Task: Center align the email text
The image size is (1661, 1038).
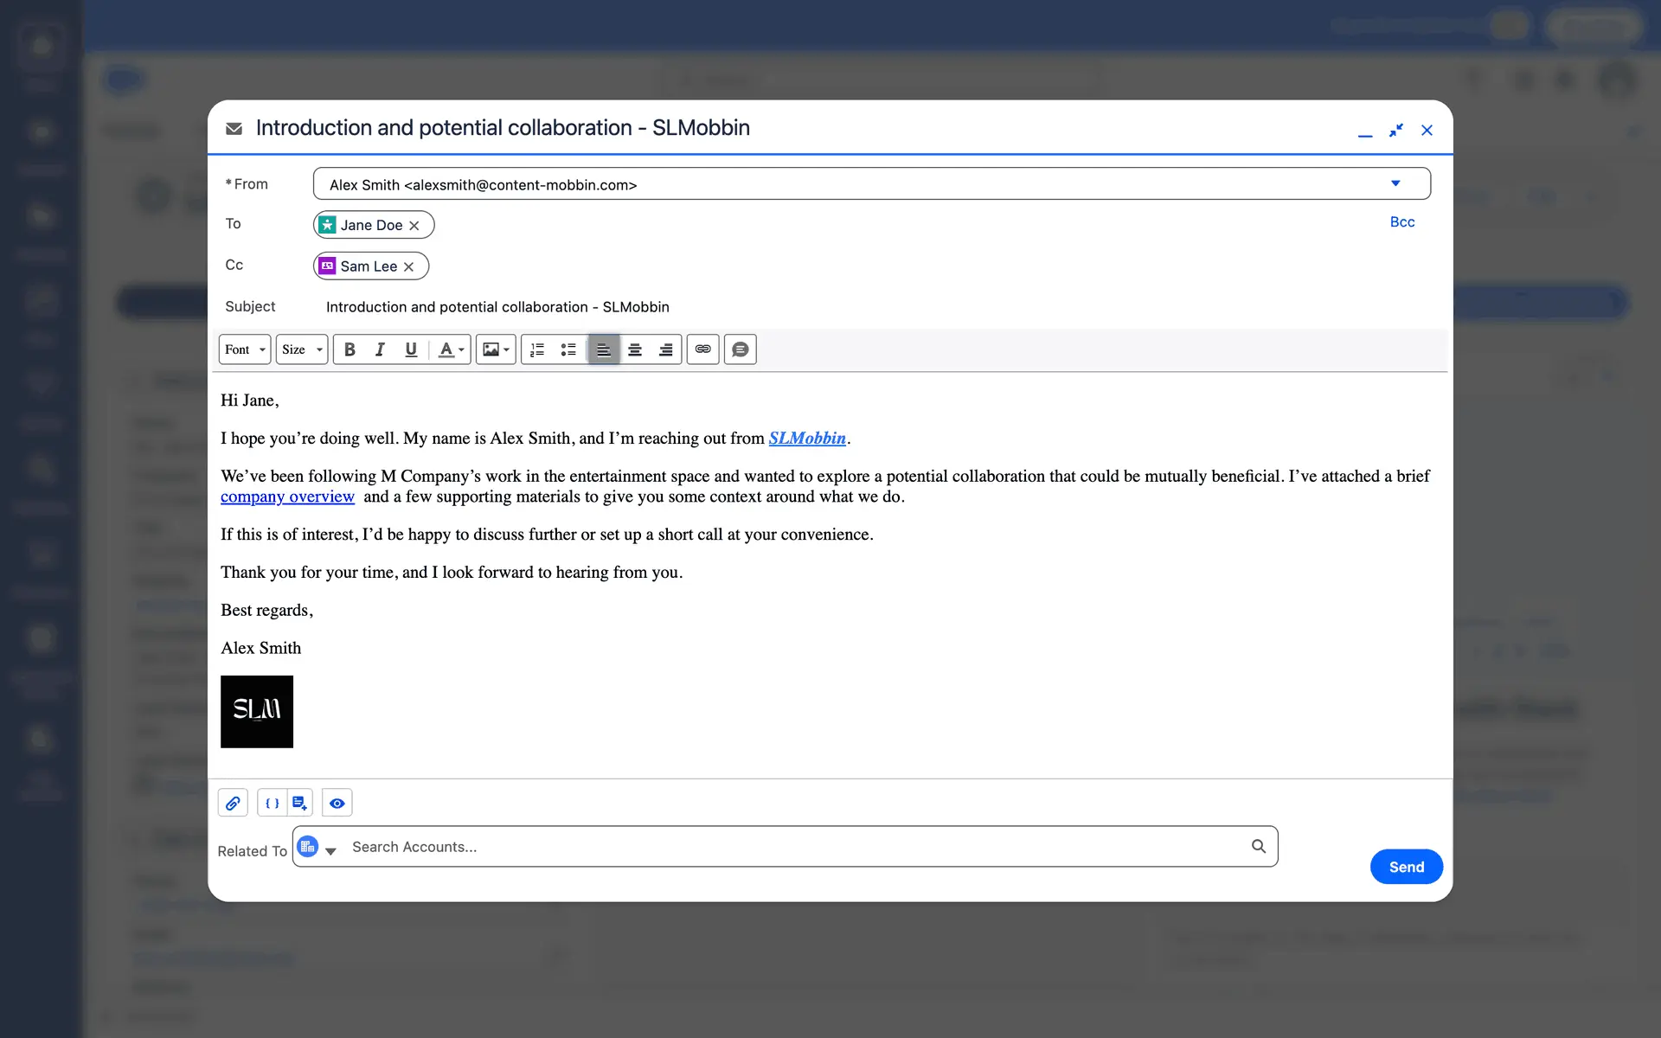Action: pyautogui.click(x=635, y=349)
